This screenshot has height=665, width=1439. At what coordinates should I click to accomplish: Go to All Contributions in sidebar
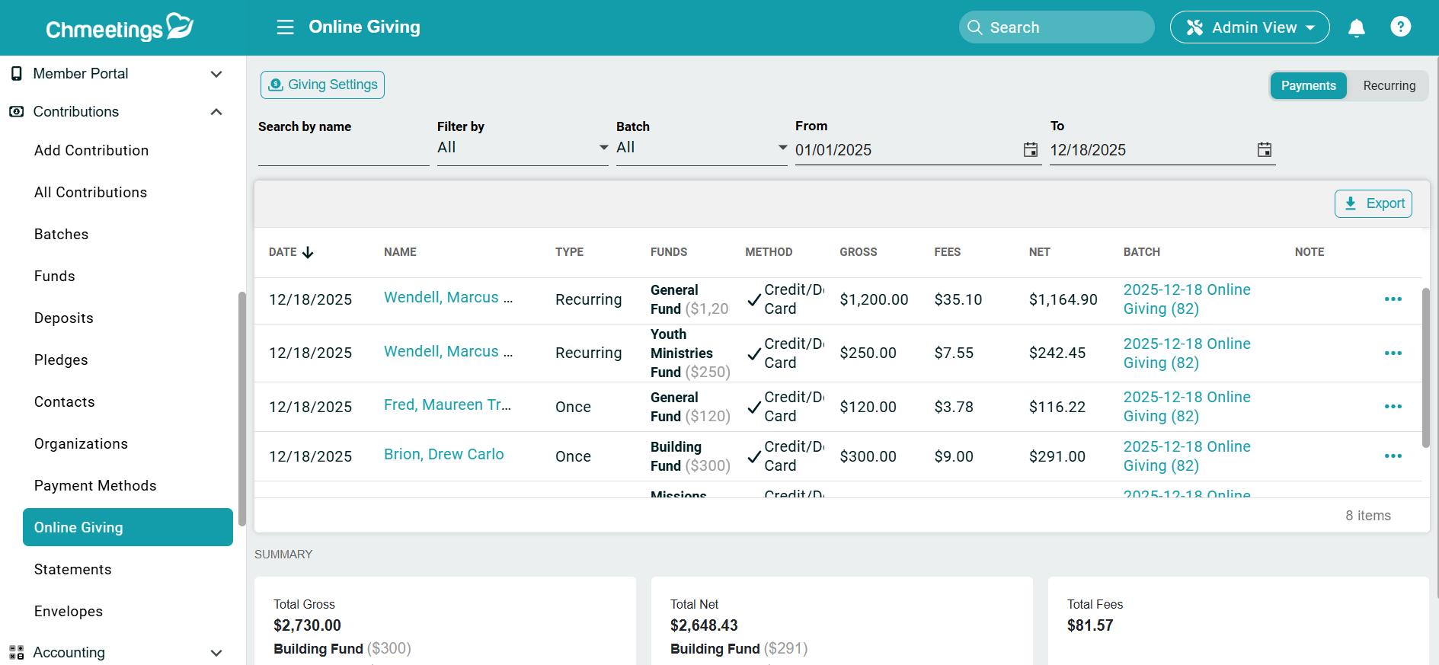click(x=91, y=193)
